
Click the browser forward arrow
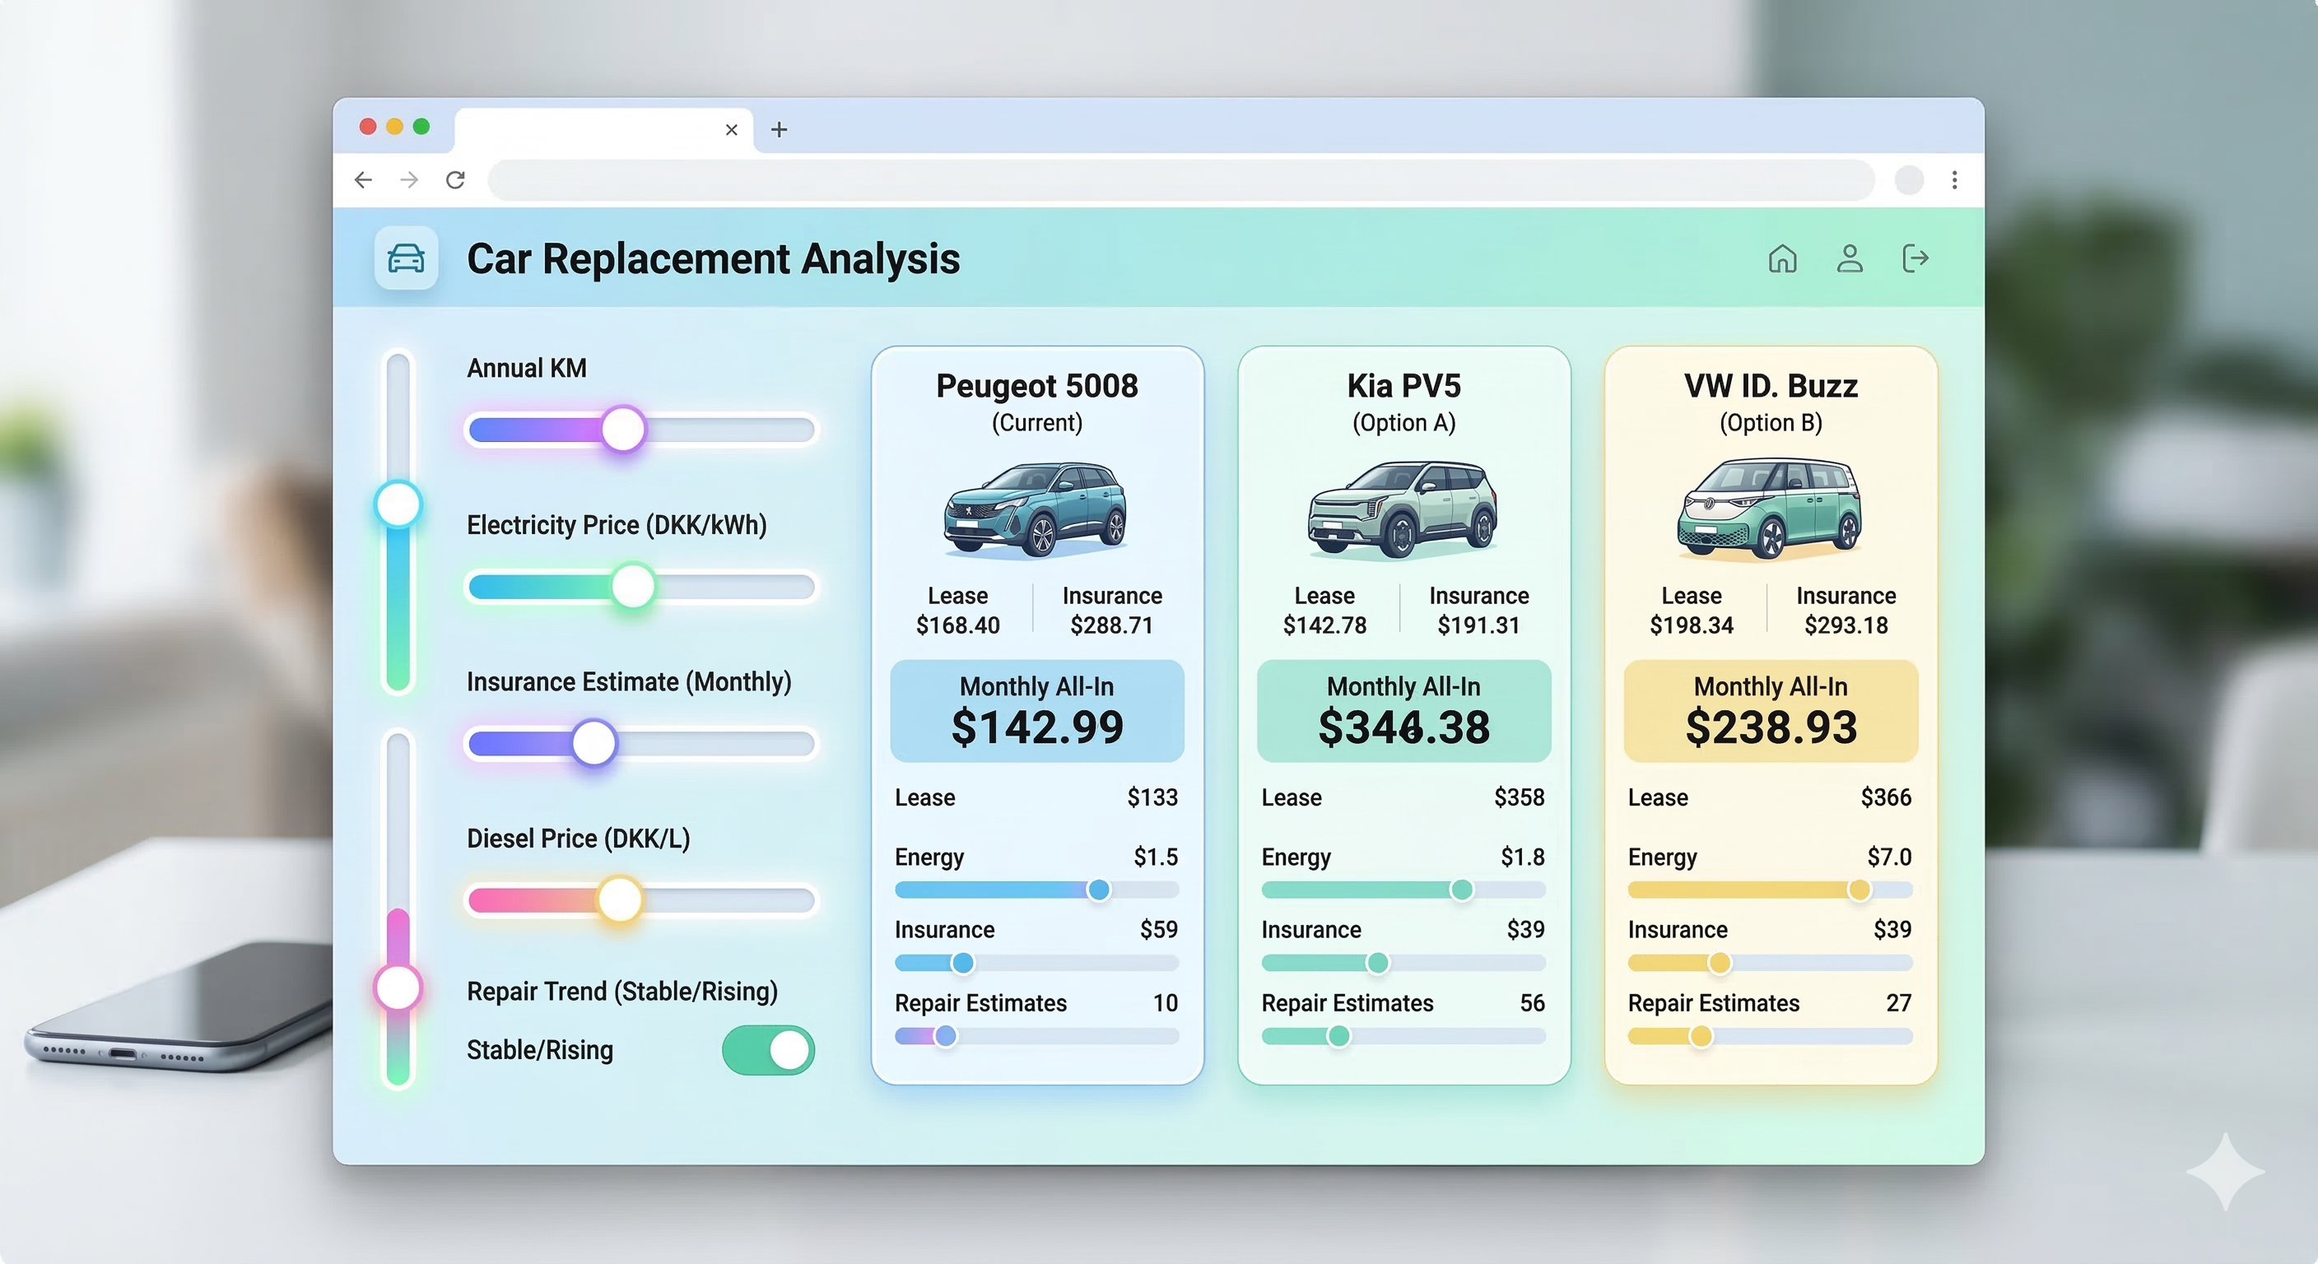coord(409,180)
